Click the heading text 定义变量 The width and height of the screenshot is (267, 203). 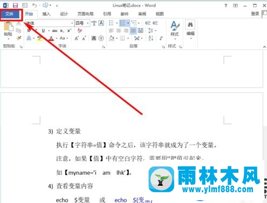[69, 131]
